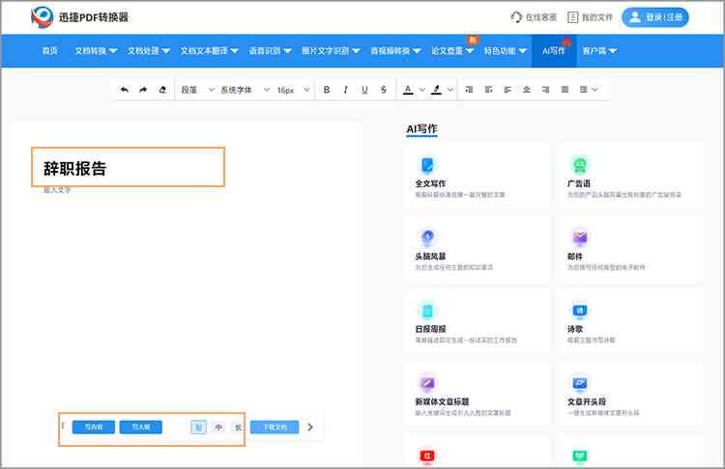Screen dimensions: 725x469
Task: Undo the last edit
Action: point(125,90)
